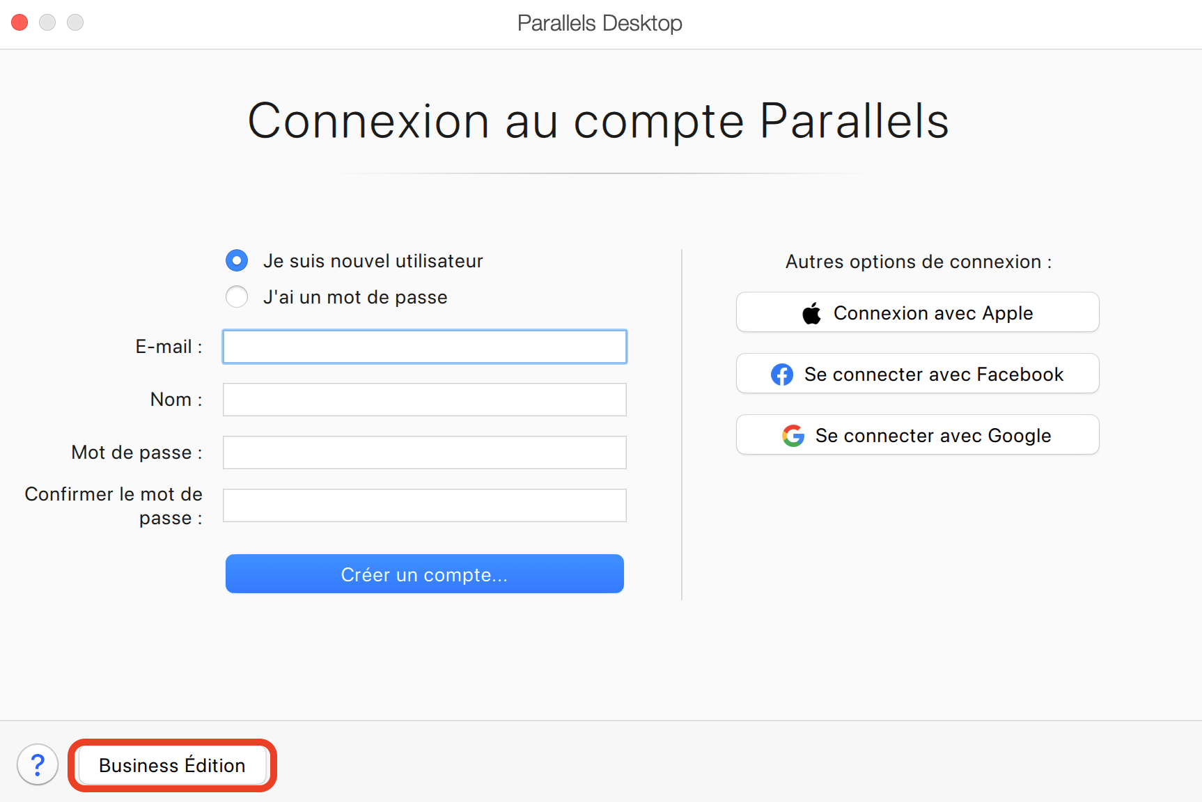Open Business Édition option

click(172, 765)
